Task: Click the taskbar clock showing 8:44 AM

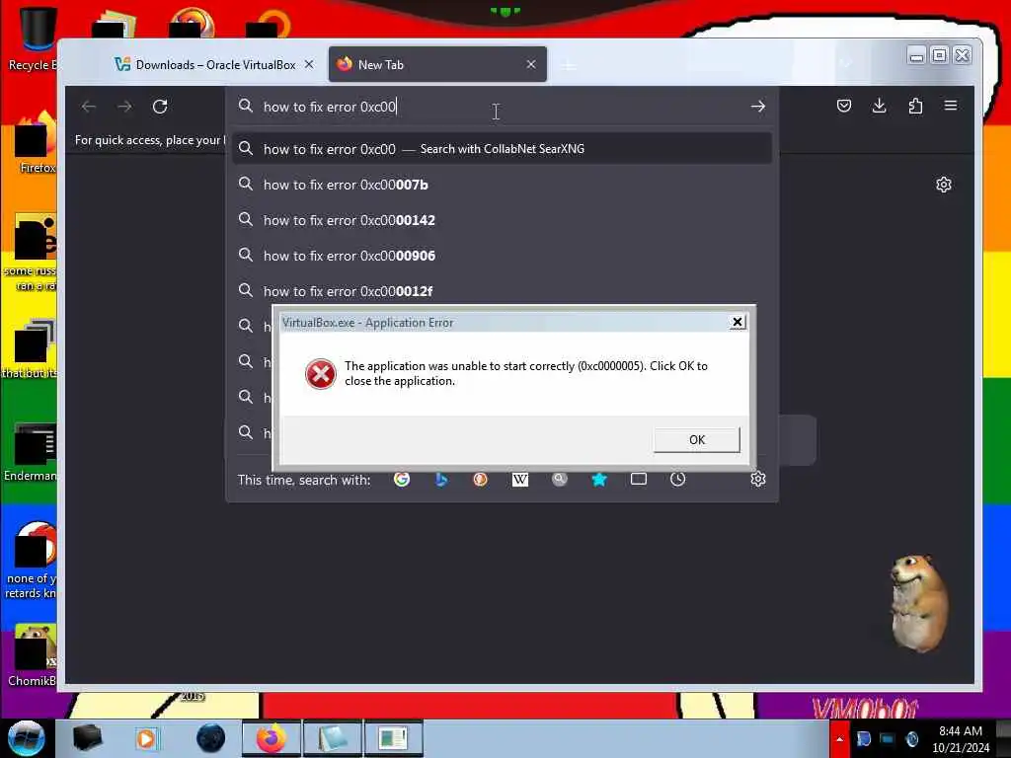Action: [x=960, y=739]
